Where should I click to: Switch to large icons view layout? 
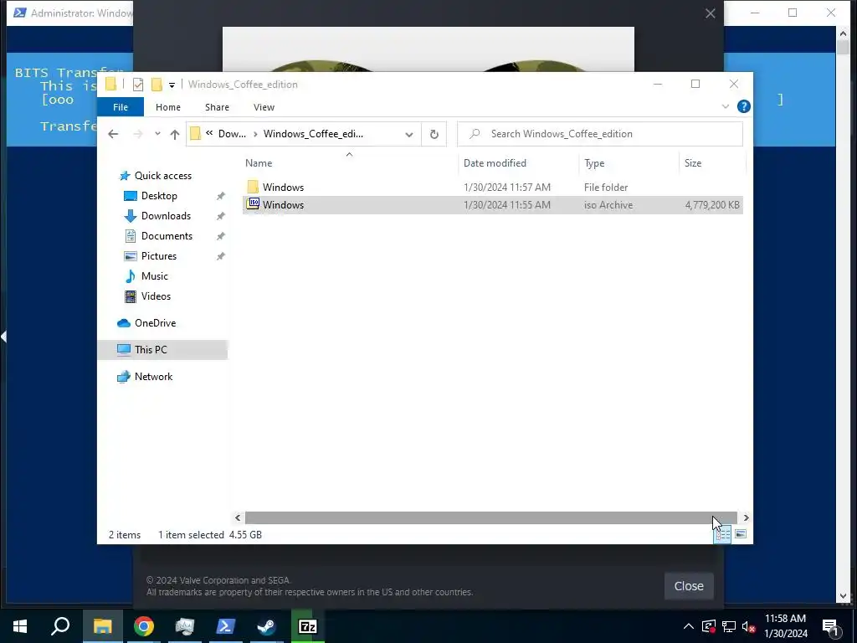point(741,534)
